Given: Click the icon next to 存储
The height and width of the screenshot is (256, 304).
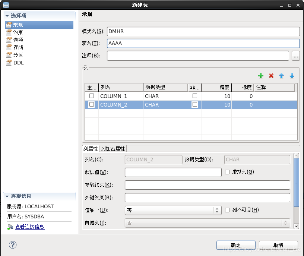Looking at the screenshot, I should (9, 47).
